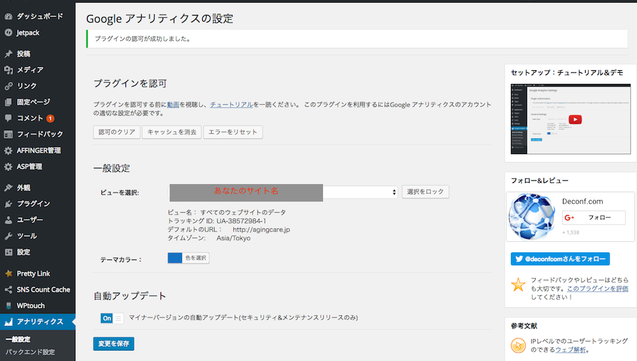Click the chart icon next to アナリティクス
This screenshot has width=637, height=361.
[8, 322]
